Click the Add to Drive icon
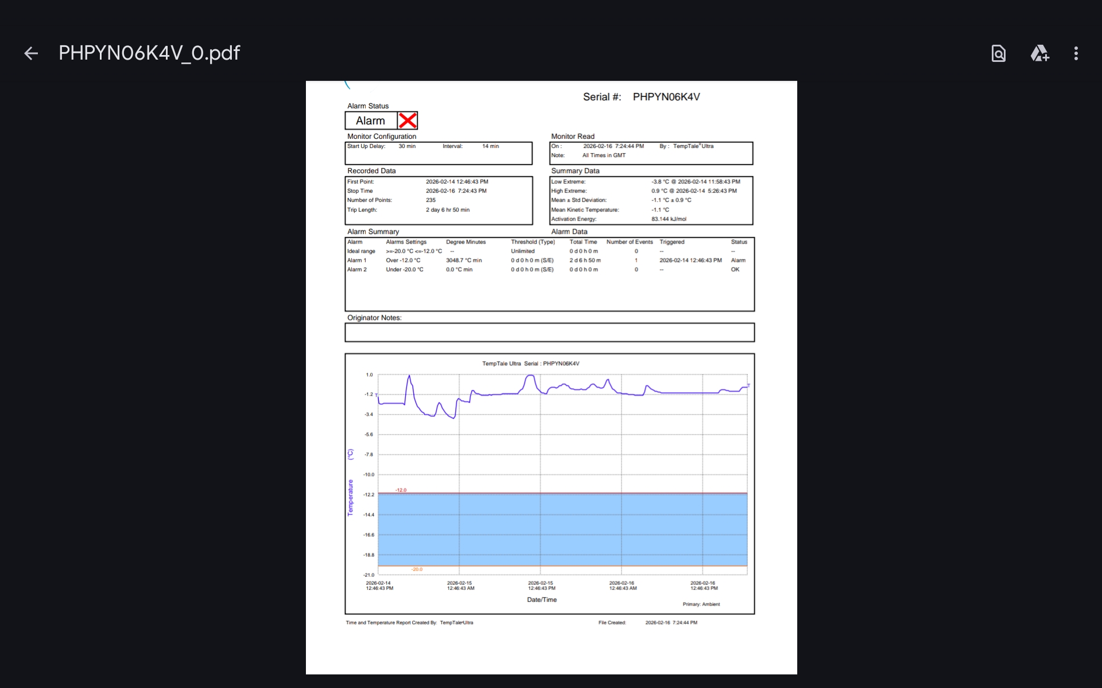1102x688 pixels. tap(1039, 53)
